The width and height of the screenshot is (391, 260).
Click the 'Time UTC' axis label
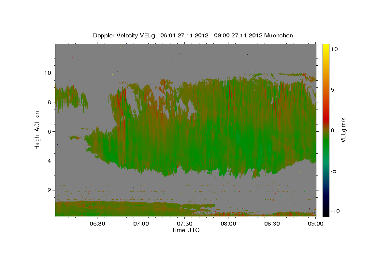click(185, 230)
